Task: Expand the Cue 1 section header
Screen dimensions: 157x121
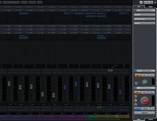Action: (144, 11)
